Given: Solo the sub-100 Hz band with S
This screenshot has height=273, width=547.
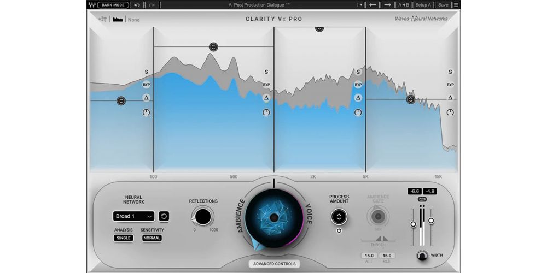Looking at the screenshot, I should (x=147, y=72).
